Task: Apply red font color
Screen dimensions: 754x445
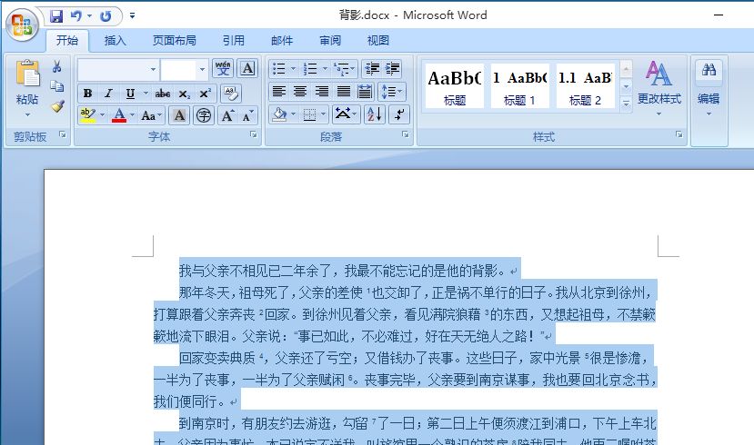Action: (119, 115)
